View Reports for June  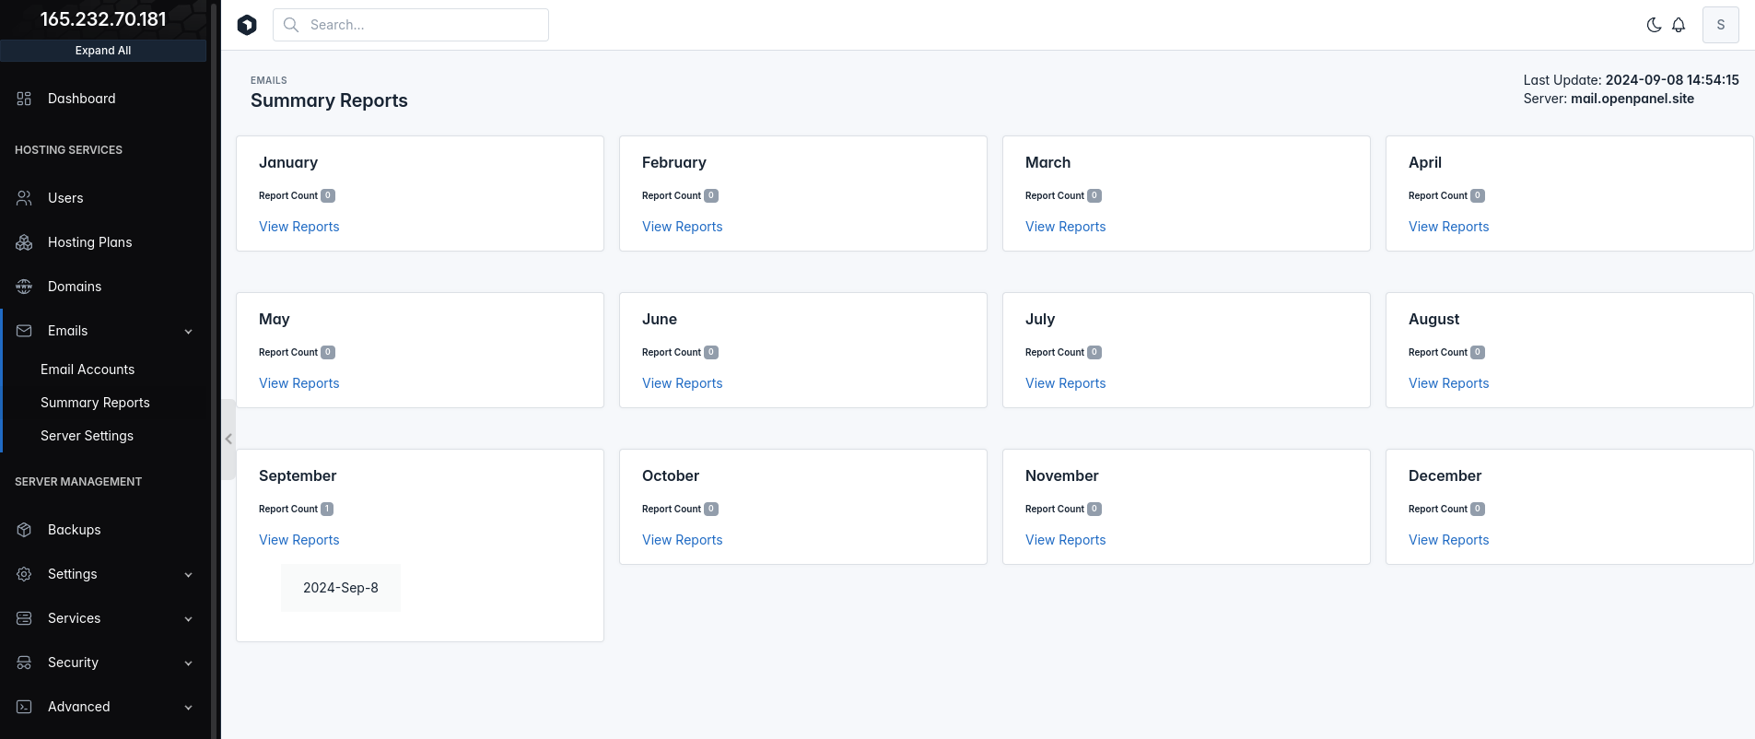(x=682, y=383)
